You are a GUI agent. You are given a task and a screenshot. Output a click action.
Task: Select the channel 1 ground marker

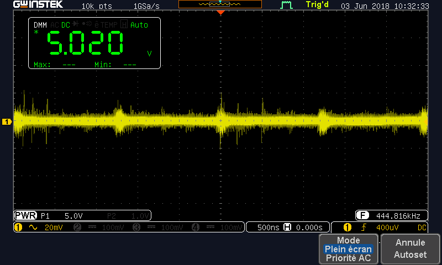pyautogui.click(x=7, y=121)
